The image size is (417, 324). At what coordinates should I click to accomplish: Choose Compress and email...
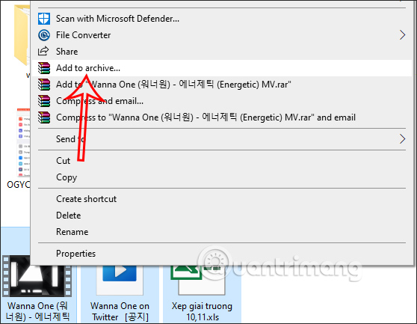point(222,101)
